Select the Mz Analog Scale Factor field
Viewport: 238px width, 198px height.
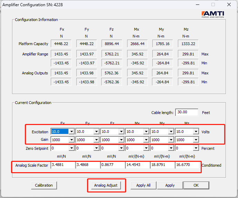tap(187, 165)
